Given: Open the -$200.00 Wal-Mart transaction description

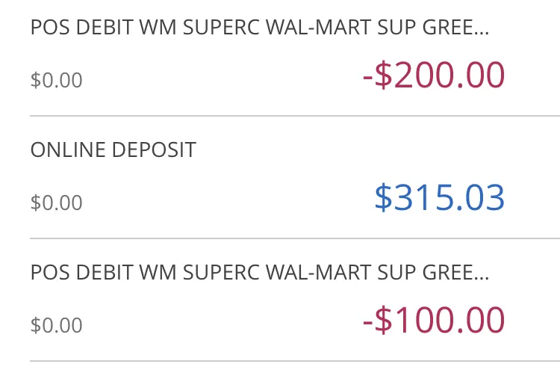Looking at the screenshot, I should (260, 27).
